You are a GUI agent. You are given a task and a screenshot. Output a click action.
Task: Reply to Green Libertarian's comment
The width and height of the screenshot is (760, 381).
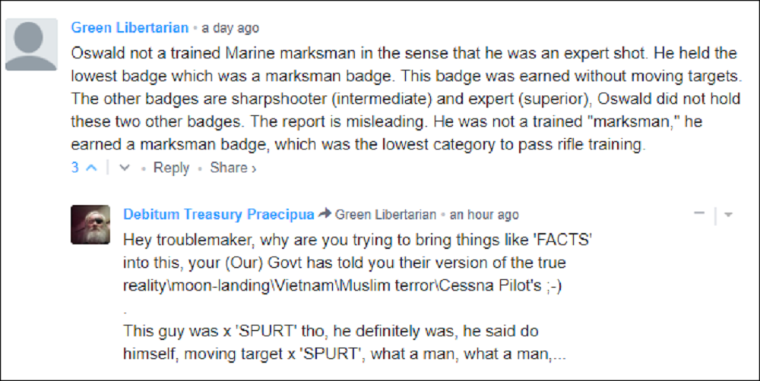point(171,168)
